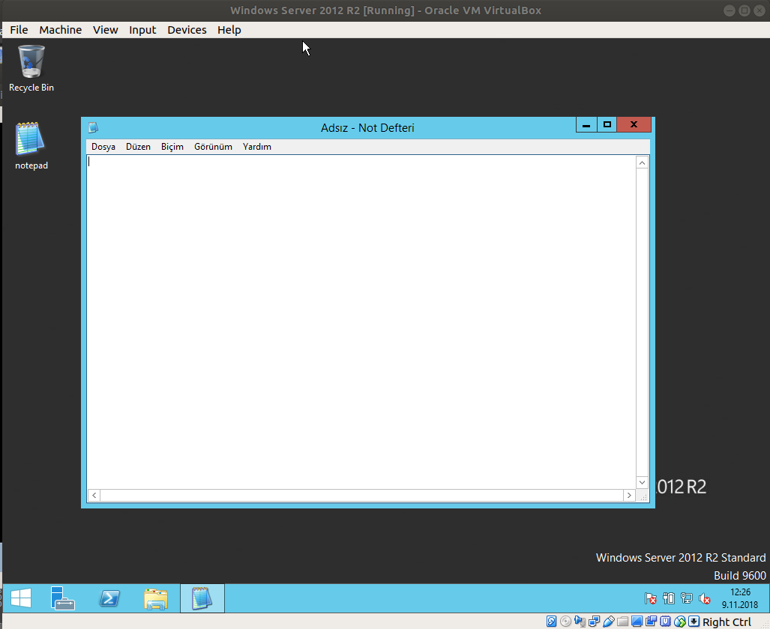Click the Notepad scroll right arrow

pos(629,496)
